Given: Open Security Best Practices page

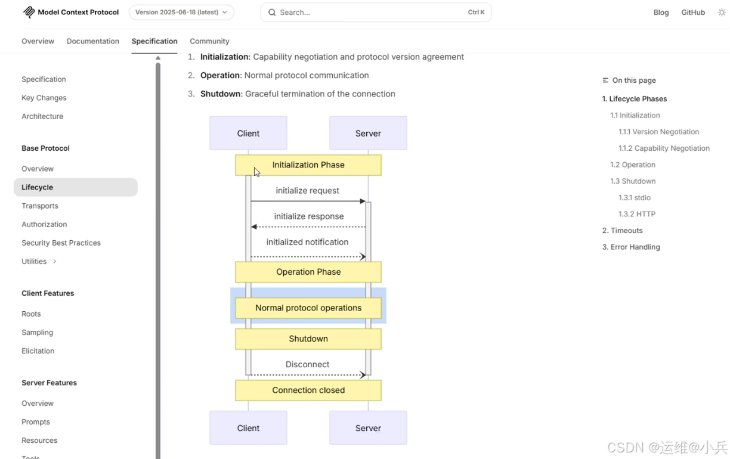Looking at the screenshot, I should (61, 243).
